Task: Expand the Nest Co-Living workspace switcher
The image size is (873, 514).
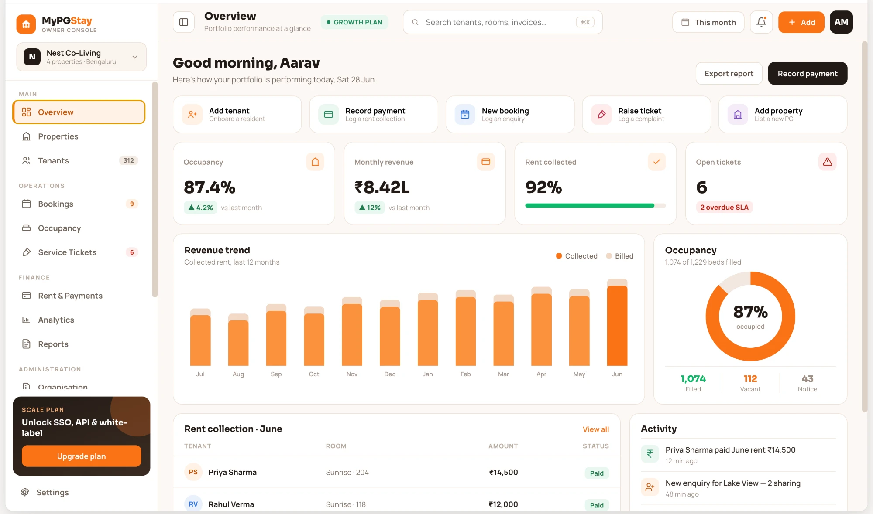Action: (x=81, y=57)
